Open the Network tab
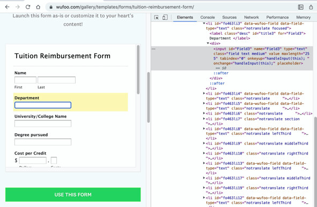The width and height of the screenshot is (317, 207). [x=252, y=17]
